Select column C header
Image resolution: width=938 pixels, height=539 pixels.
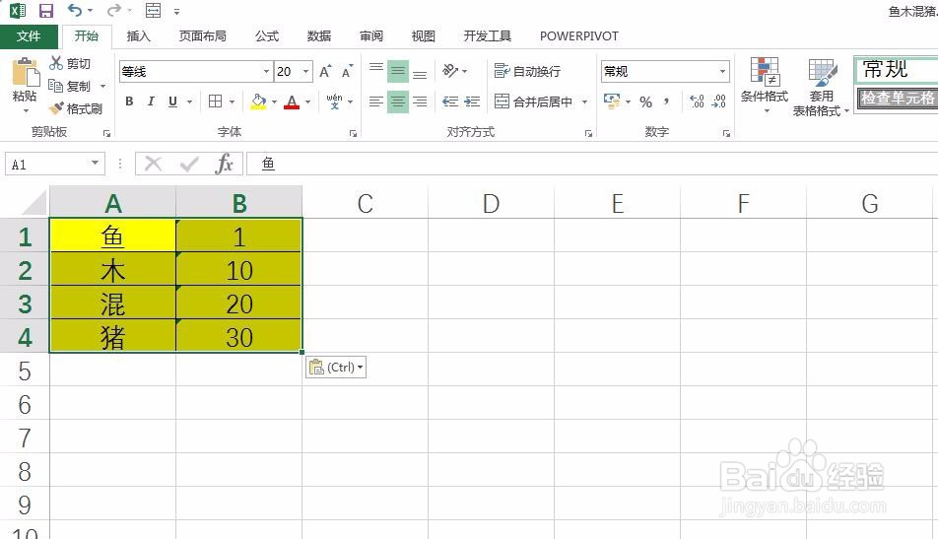click(365, 203)
